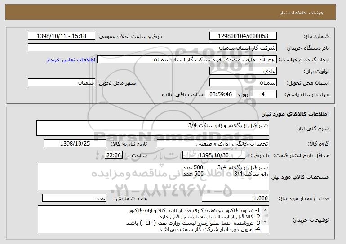Image resolution: width=346 pixels, height=244 pixels.
Task: Click the label واحد شمارش
Action: coord(130,198)
